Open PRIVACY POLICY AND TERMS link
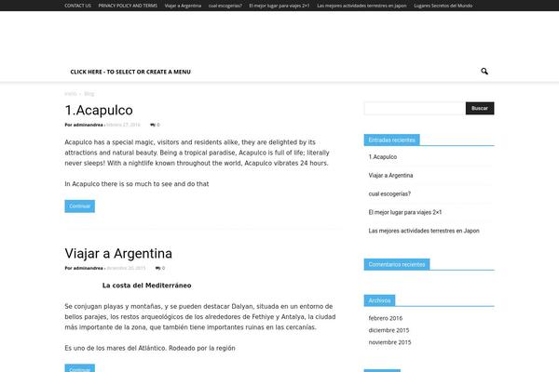The image size is (559, 372). coord(128,6)
